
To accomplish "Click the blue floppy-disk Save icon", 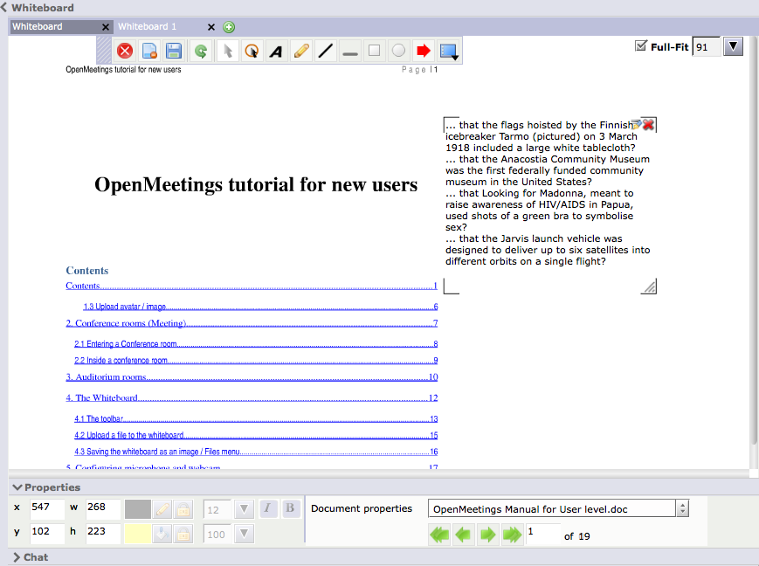I will pos(174,52).
